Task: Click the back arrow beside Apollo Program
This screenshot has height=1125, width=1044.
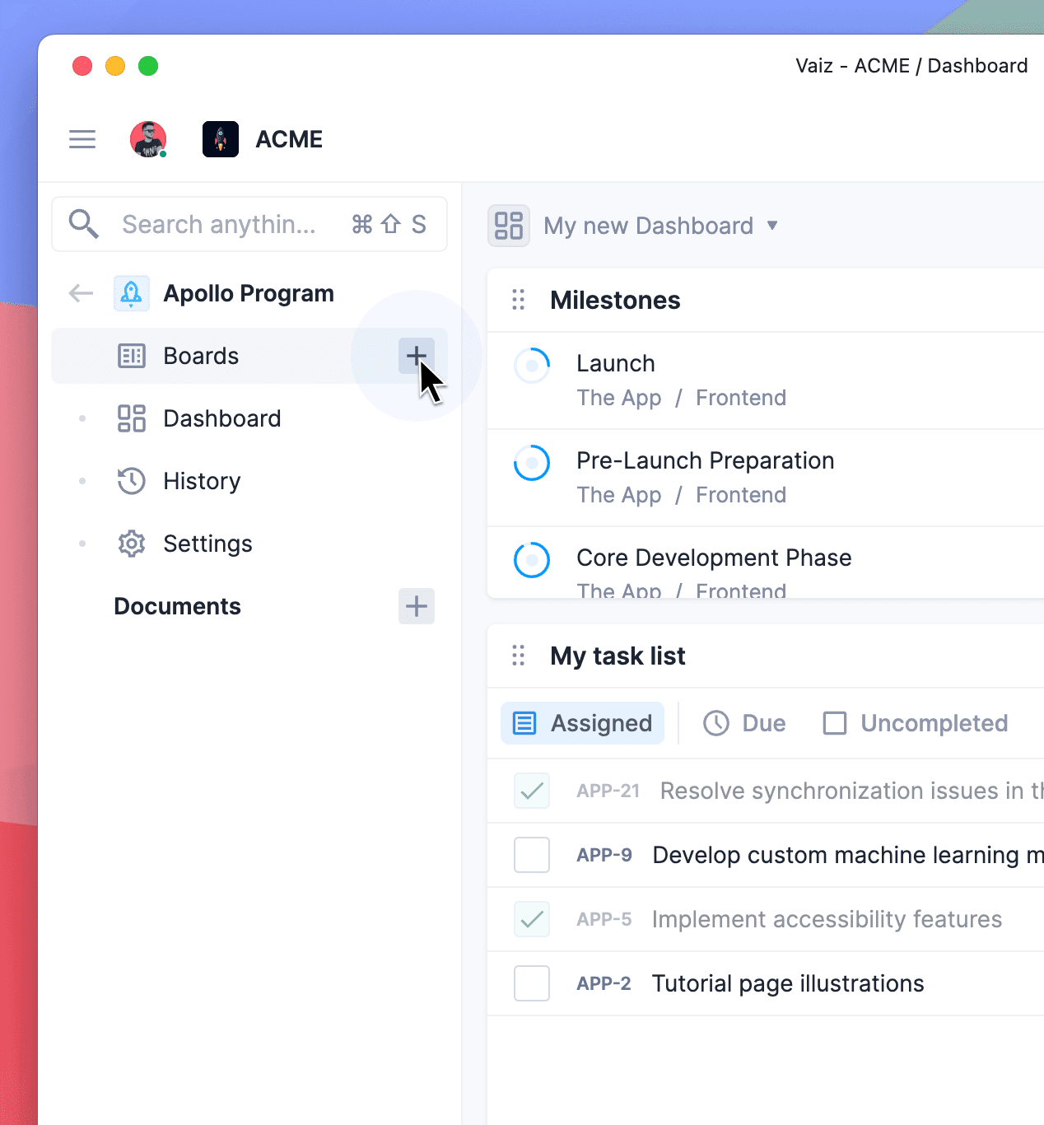Action: [81, 293]
